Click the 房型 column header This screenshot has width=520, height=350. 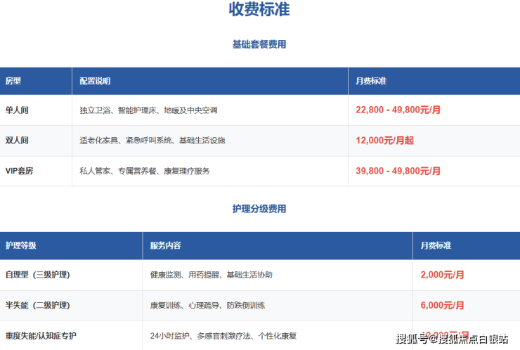tap(13, 81)
